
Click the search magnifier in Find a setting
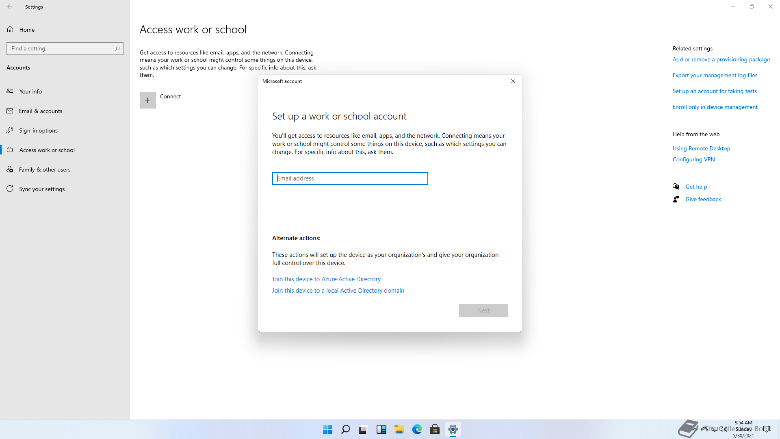(x=117, y=49)
